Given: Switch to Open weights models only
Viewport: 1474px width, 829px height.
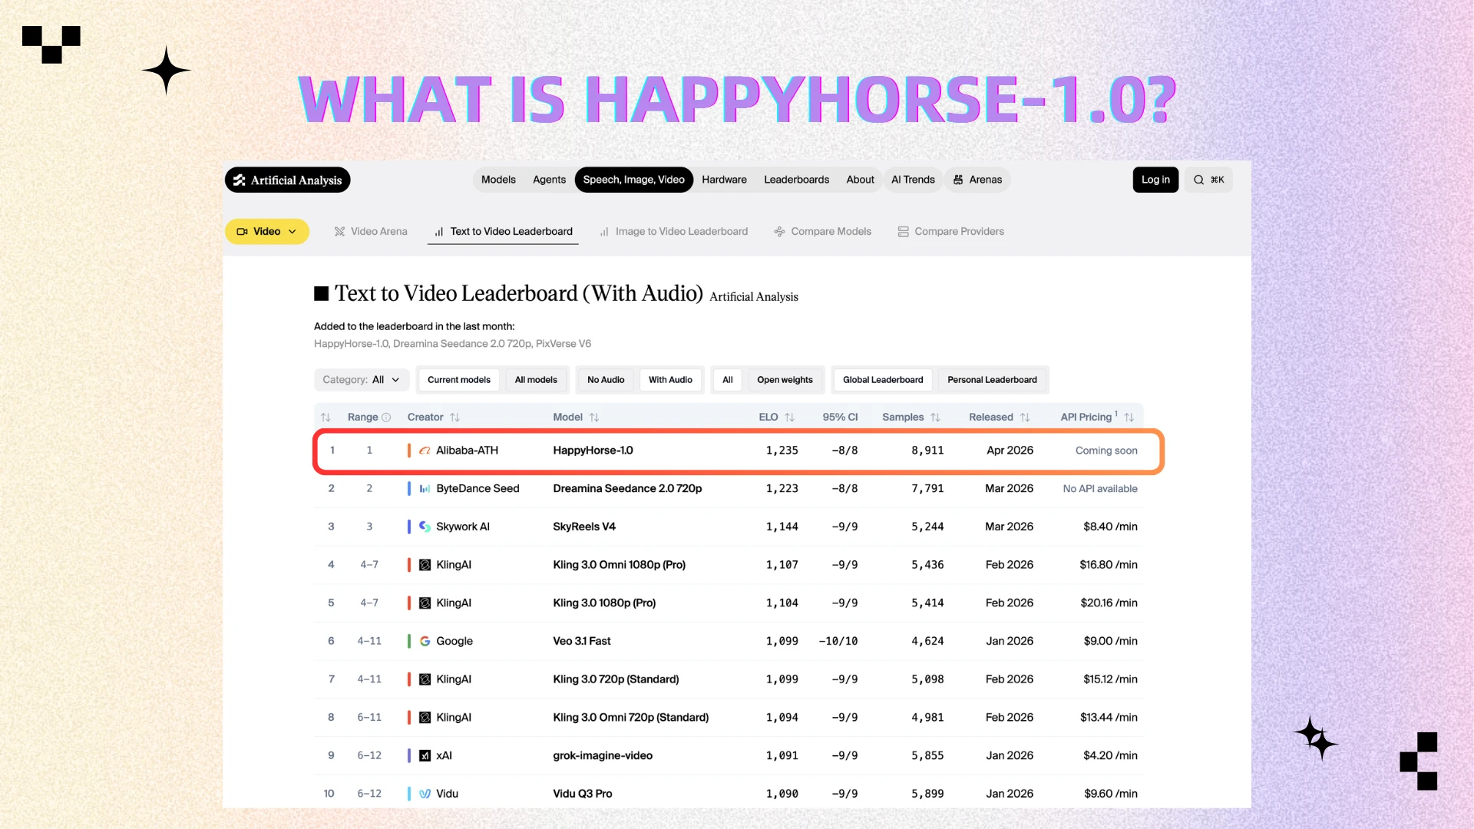Looking at the screenshot, I should (x=785, y=379).
